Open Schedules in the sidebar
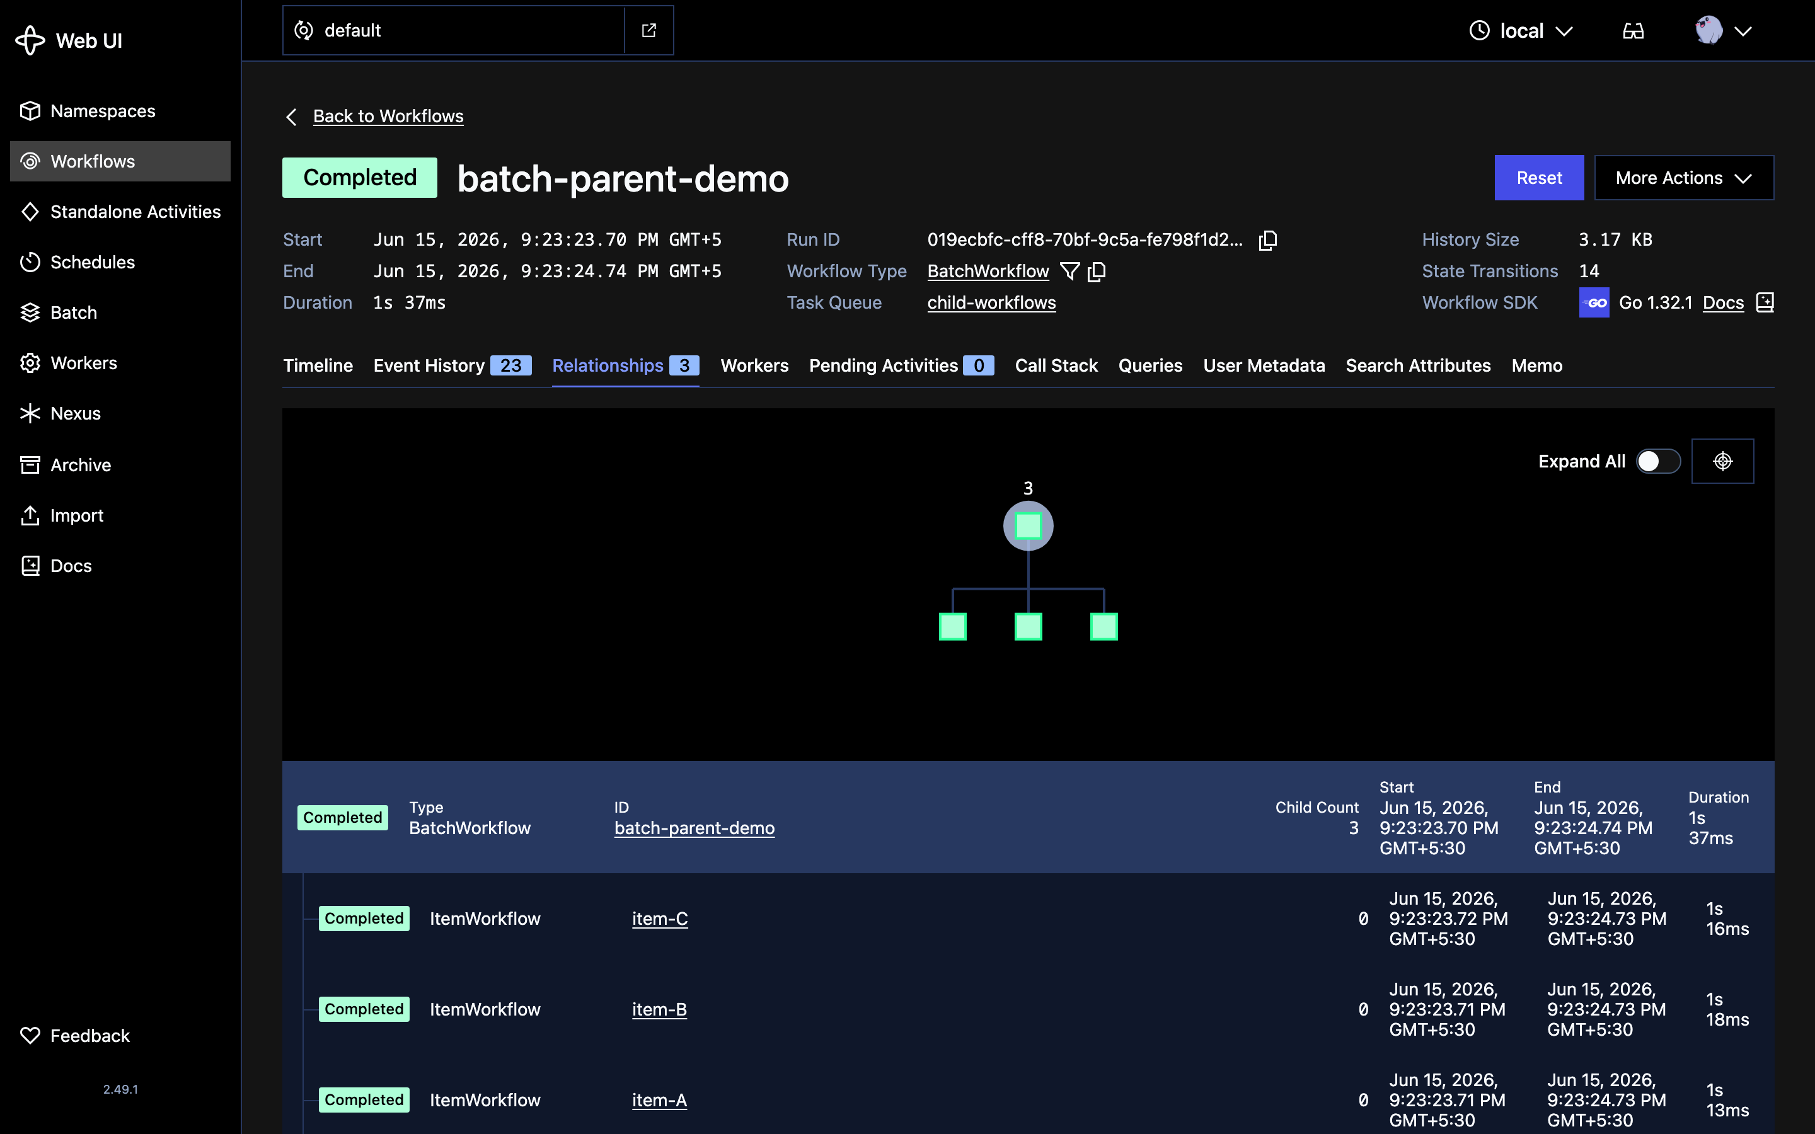This screenshot has height=1134, width=1815. 120,261
